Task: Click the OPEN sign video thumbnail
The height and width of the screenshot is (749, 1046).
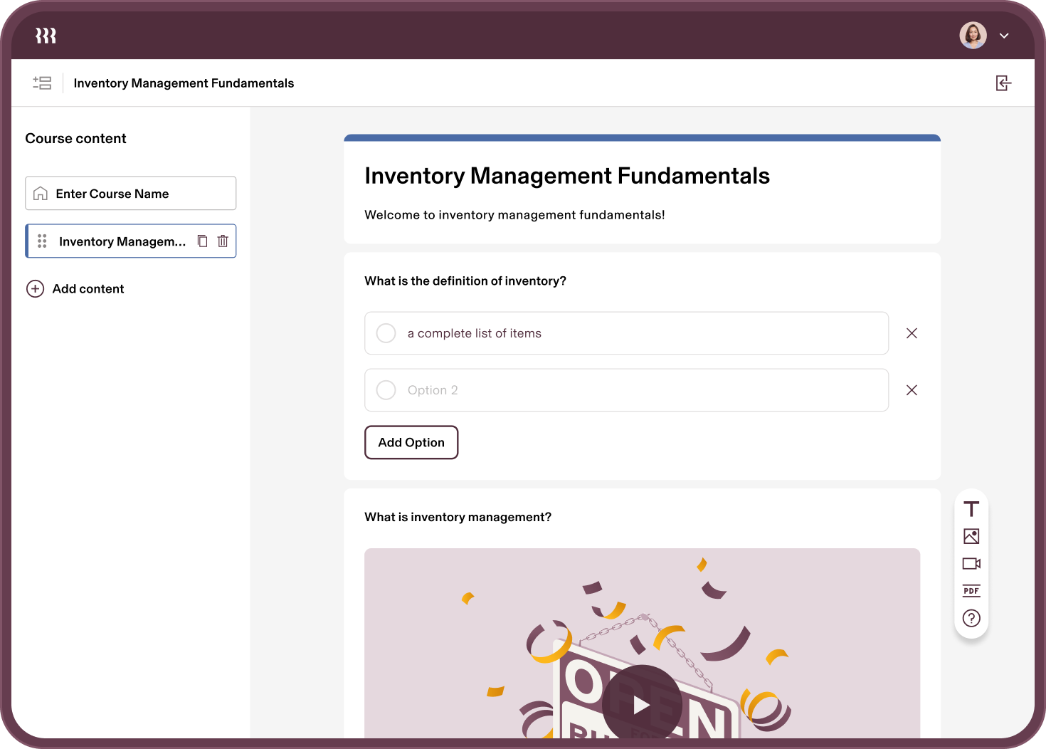Action: (642, 643)
